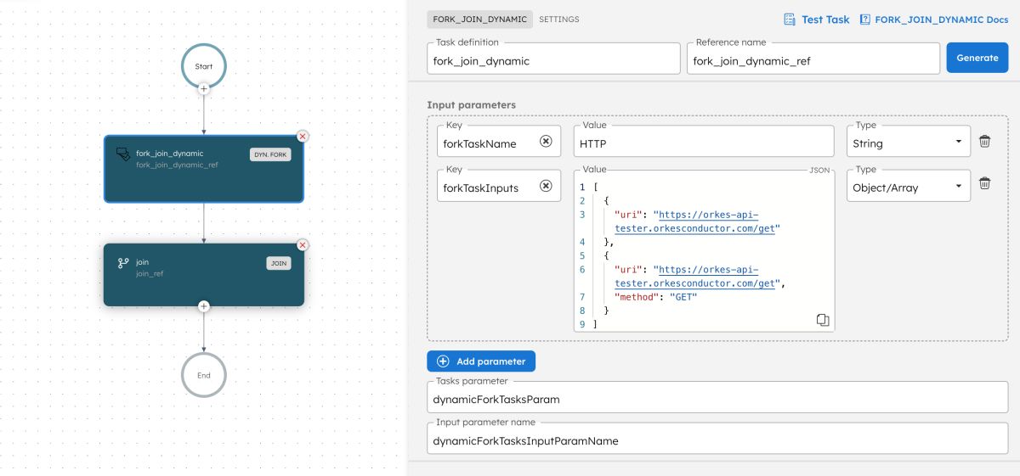Click the plus icon in Add parameter
This screenshot has width=1020, height=476.
pos(443,361)
